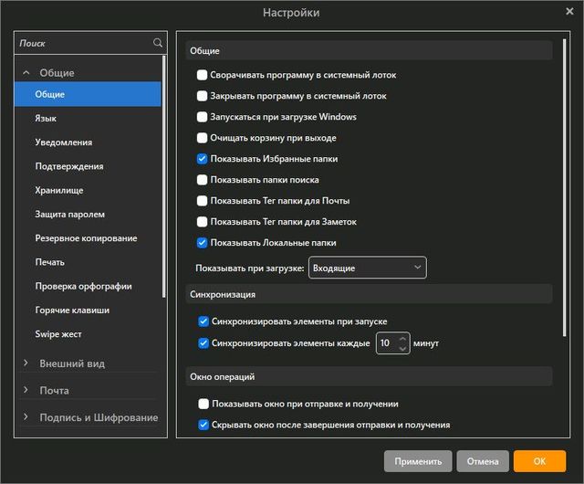Uncheck Показывать Избранные папки

point(203,159)
